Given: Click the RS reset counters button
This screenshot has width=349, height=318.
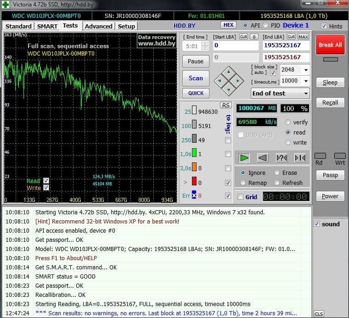Looking at the screenshot, I should coord(225,105).
